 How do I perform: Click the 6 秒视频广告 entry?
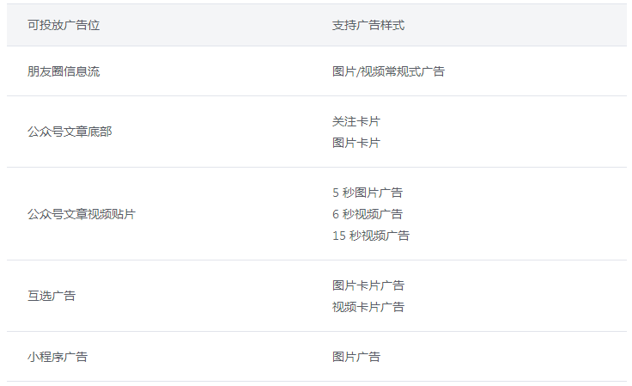tap(368, 214)
